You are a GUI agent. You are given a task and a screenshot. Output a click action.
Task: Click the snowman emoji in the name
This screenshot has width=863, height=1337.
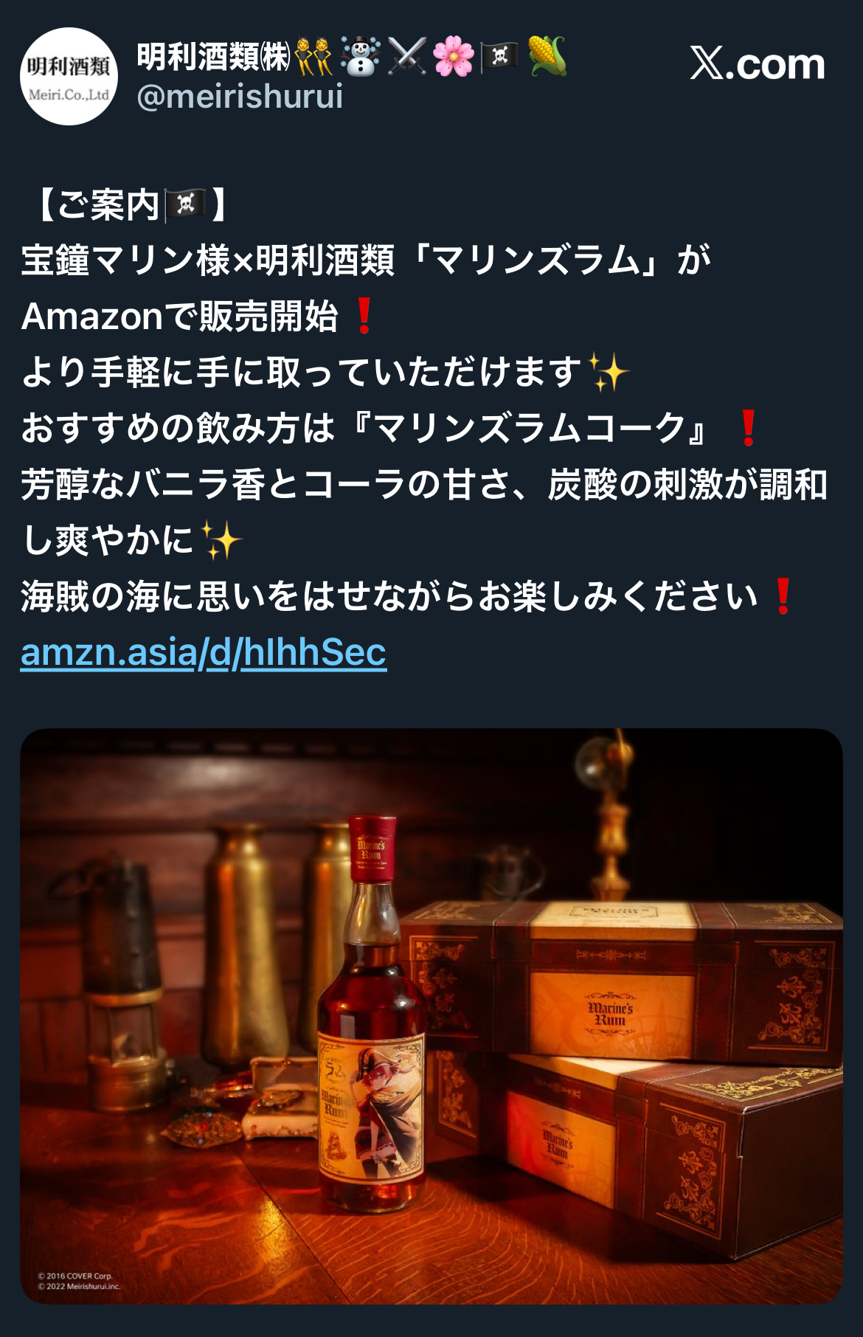[x=361, y=57]
